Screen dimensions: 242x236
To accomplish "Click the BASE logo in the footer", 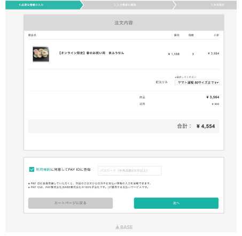I will [x=124, y=227].
